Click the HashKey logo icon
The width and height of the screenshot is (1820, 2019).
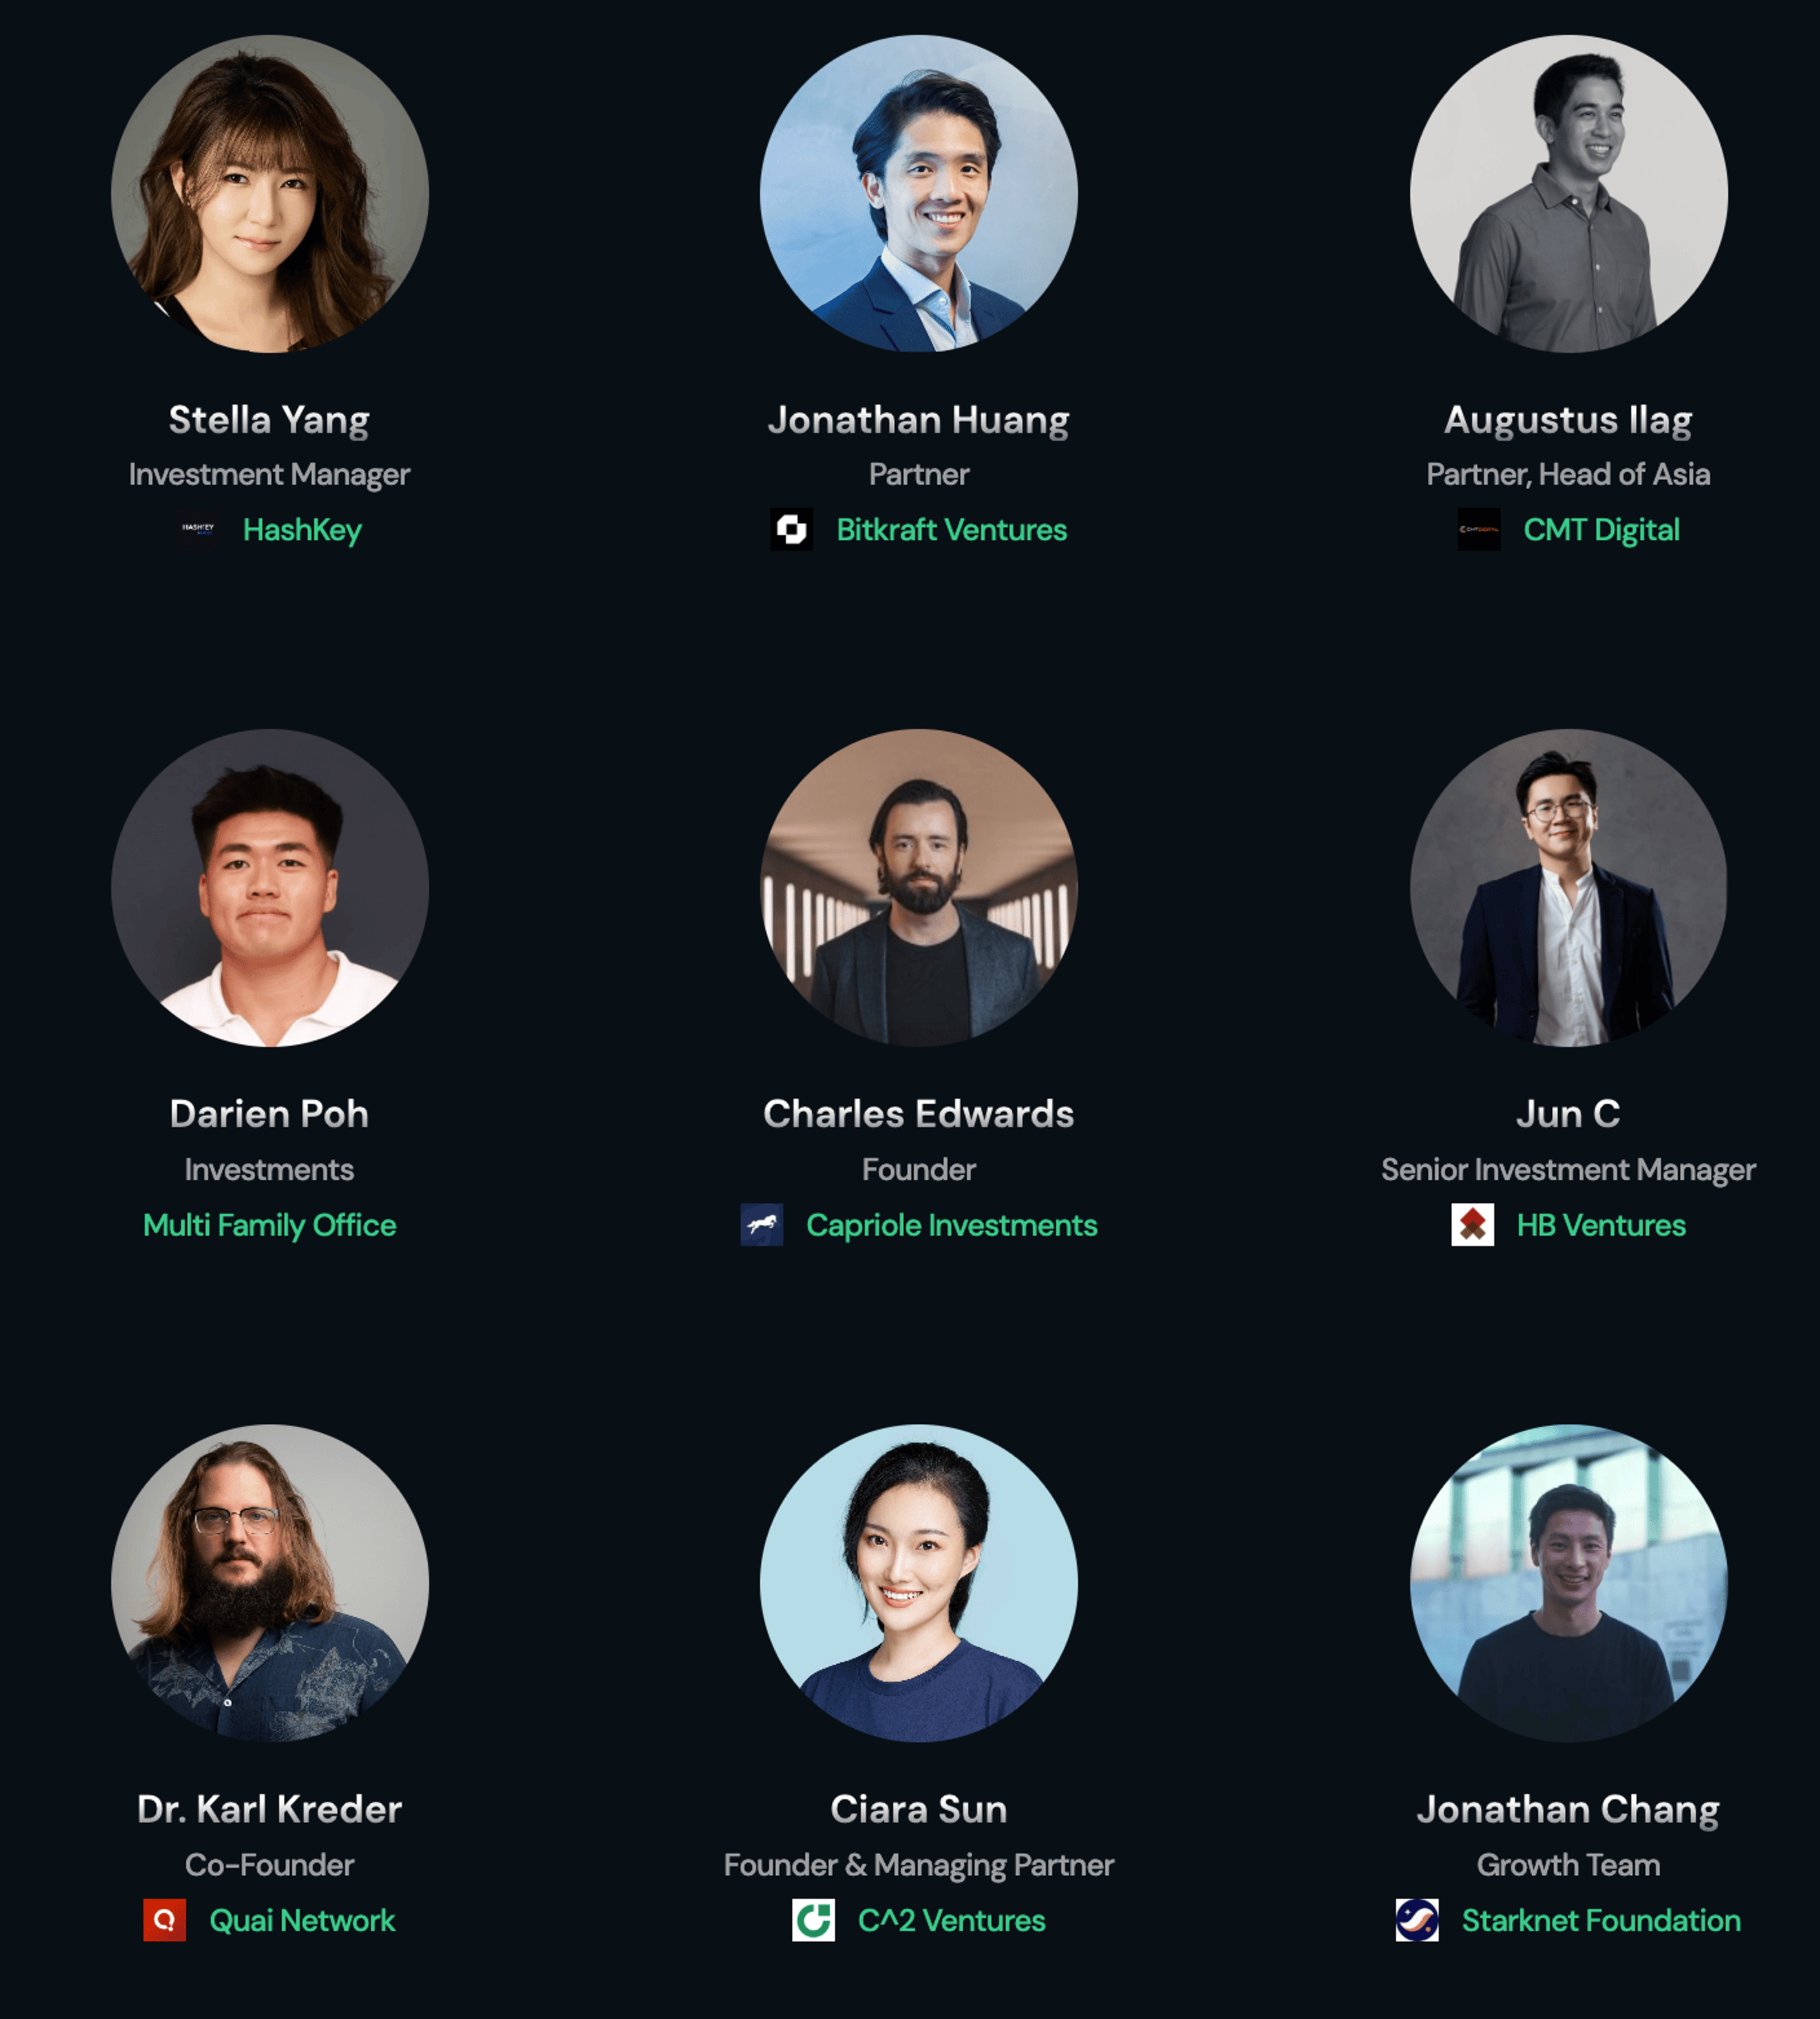tap(198, 529)
